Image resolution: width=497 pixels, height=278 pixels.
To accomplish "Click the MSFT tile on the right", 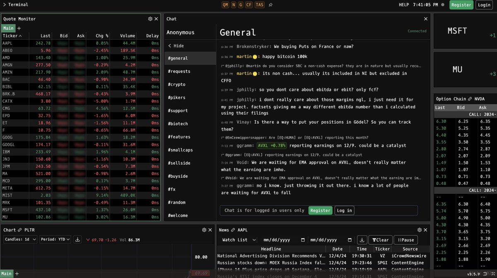I will (x=465, y=31).
